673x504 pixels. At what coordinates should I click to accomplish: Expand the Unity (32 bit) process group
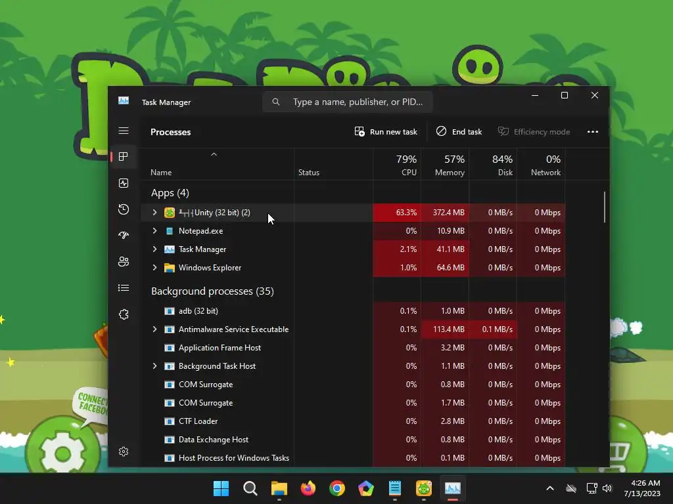[154, 213]
